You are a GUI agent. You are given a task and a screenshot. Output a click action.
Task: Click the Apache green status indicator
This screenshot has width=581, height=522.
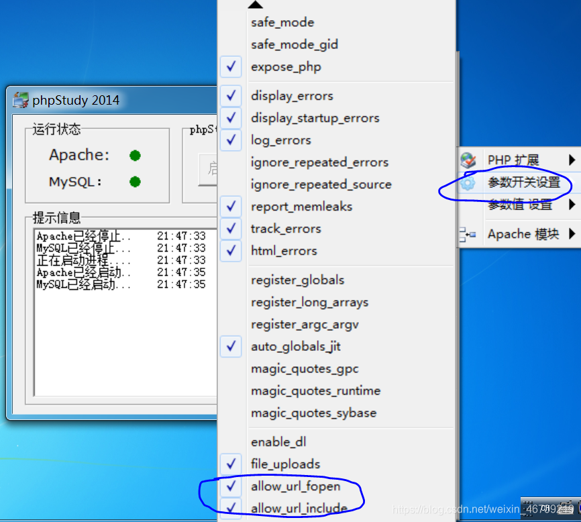point(136,156)
